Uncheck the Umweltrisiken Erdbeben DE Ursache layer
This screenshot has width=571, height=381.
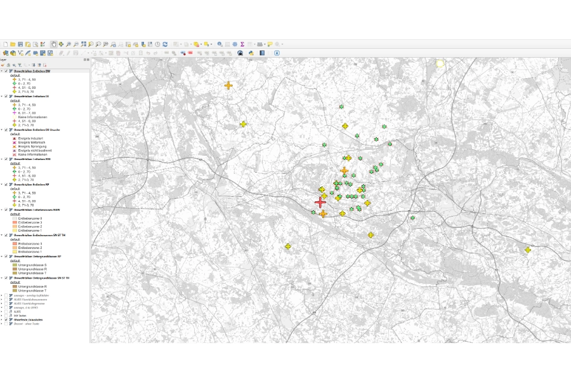[x=6, y=130]
